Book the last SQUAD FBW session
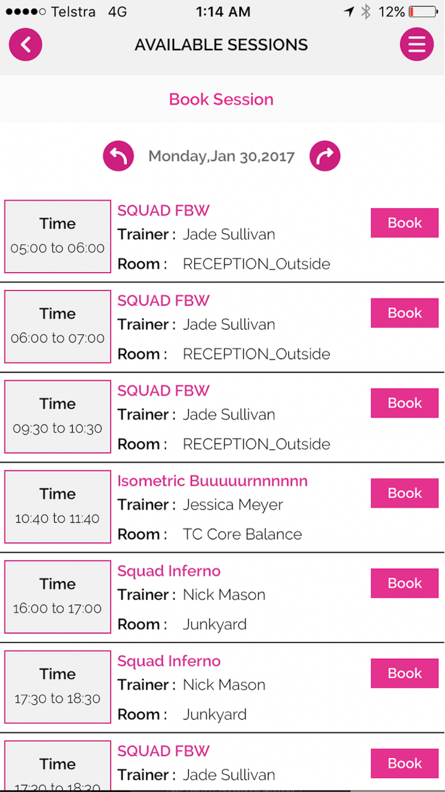The width and height of the screenshot is (445, 792). click(x=405, y=763)
